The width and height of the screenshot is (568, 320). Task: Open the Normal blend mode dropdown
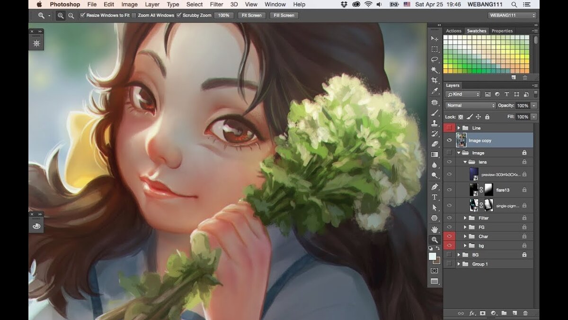coord(470,105)
